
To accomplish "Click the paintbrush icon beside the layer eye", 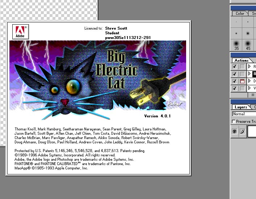I will click(242, 132).
